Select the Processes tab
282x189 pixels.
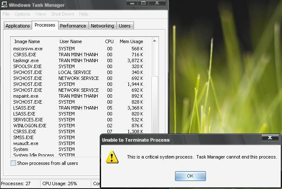45,25
